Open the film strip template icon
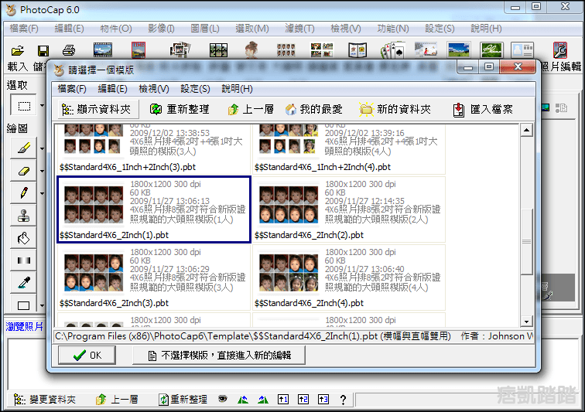 103,49
